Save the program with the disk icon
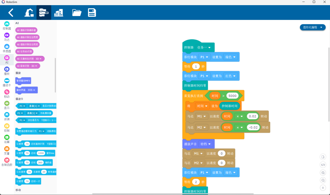330x195 pixels. 92,13
